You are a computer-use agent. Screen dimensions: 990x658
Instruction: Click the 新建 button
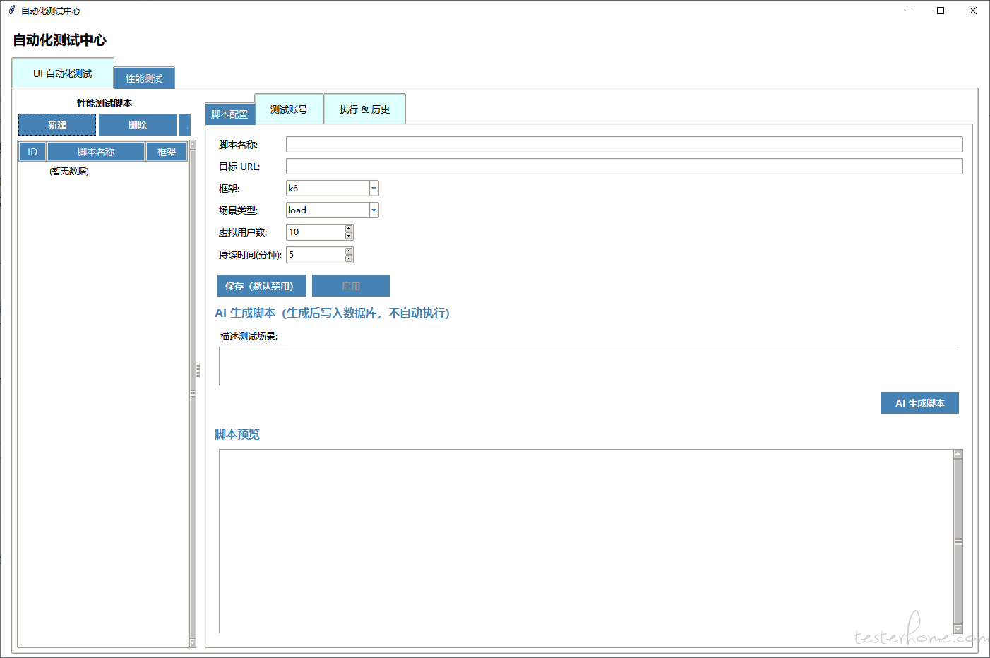point(57,125)
